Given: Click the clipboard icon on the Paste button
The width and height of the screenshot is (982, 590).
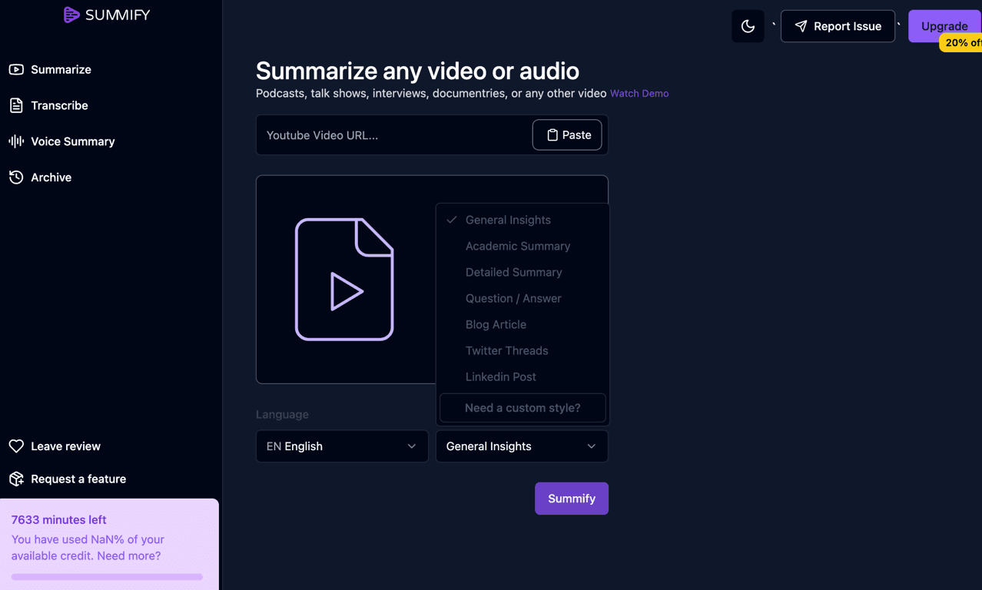Looking at the screenshot, I should 553,134.
